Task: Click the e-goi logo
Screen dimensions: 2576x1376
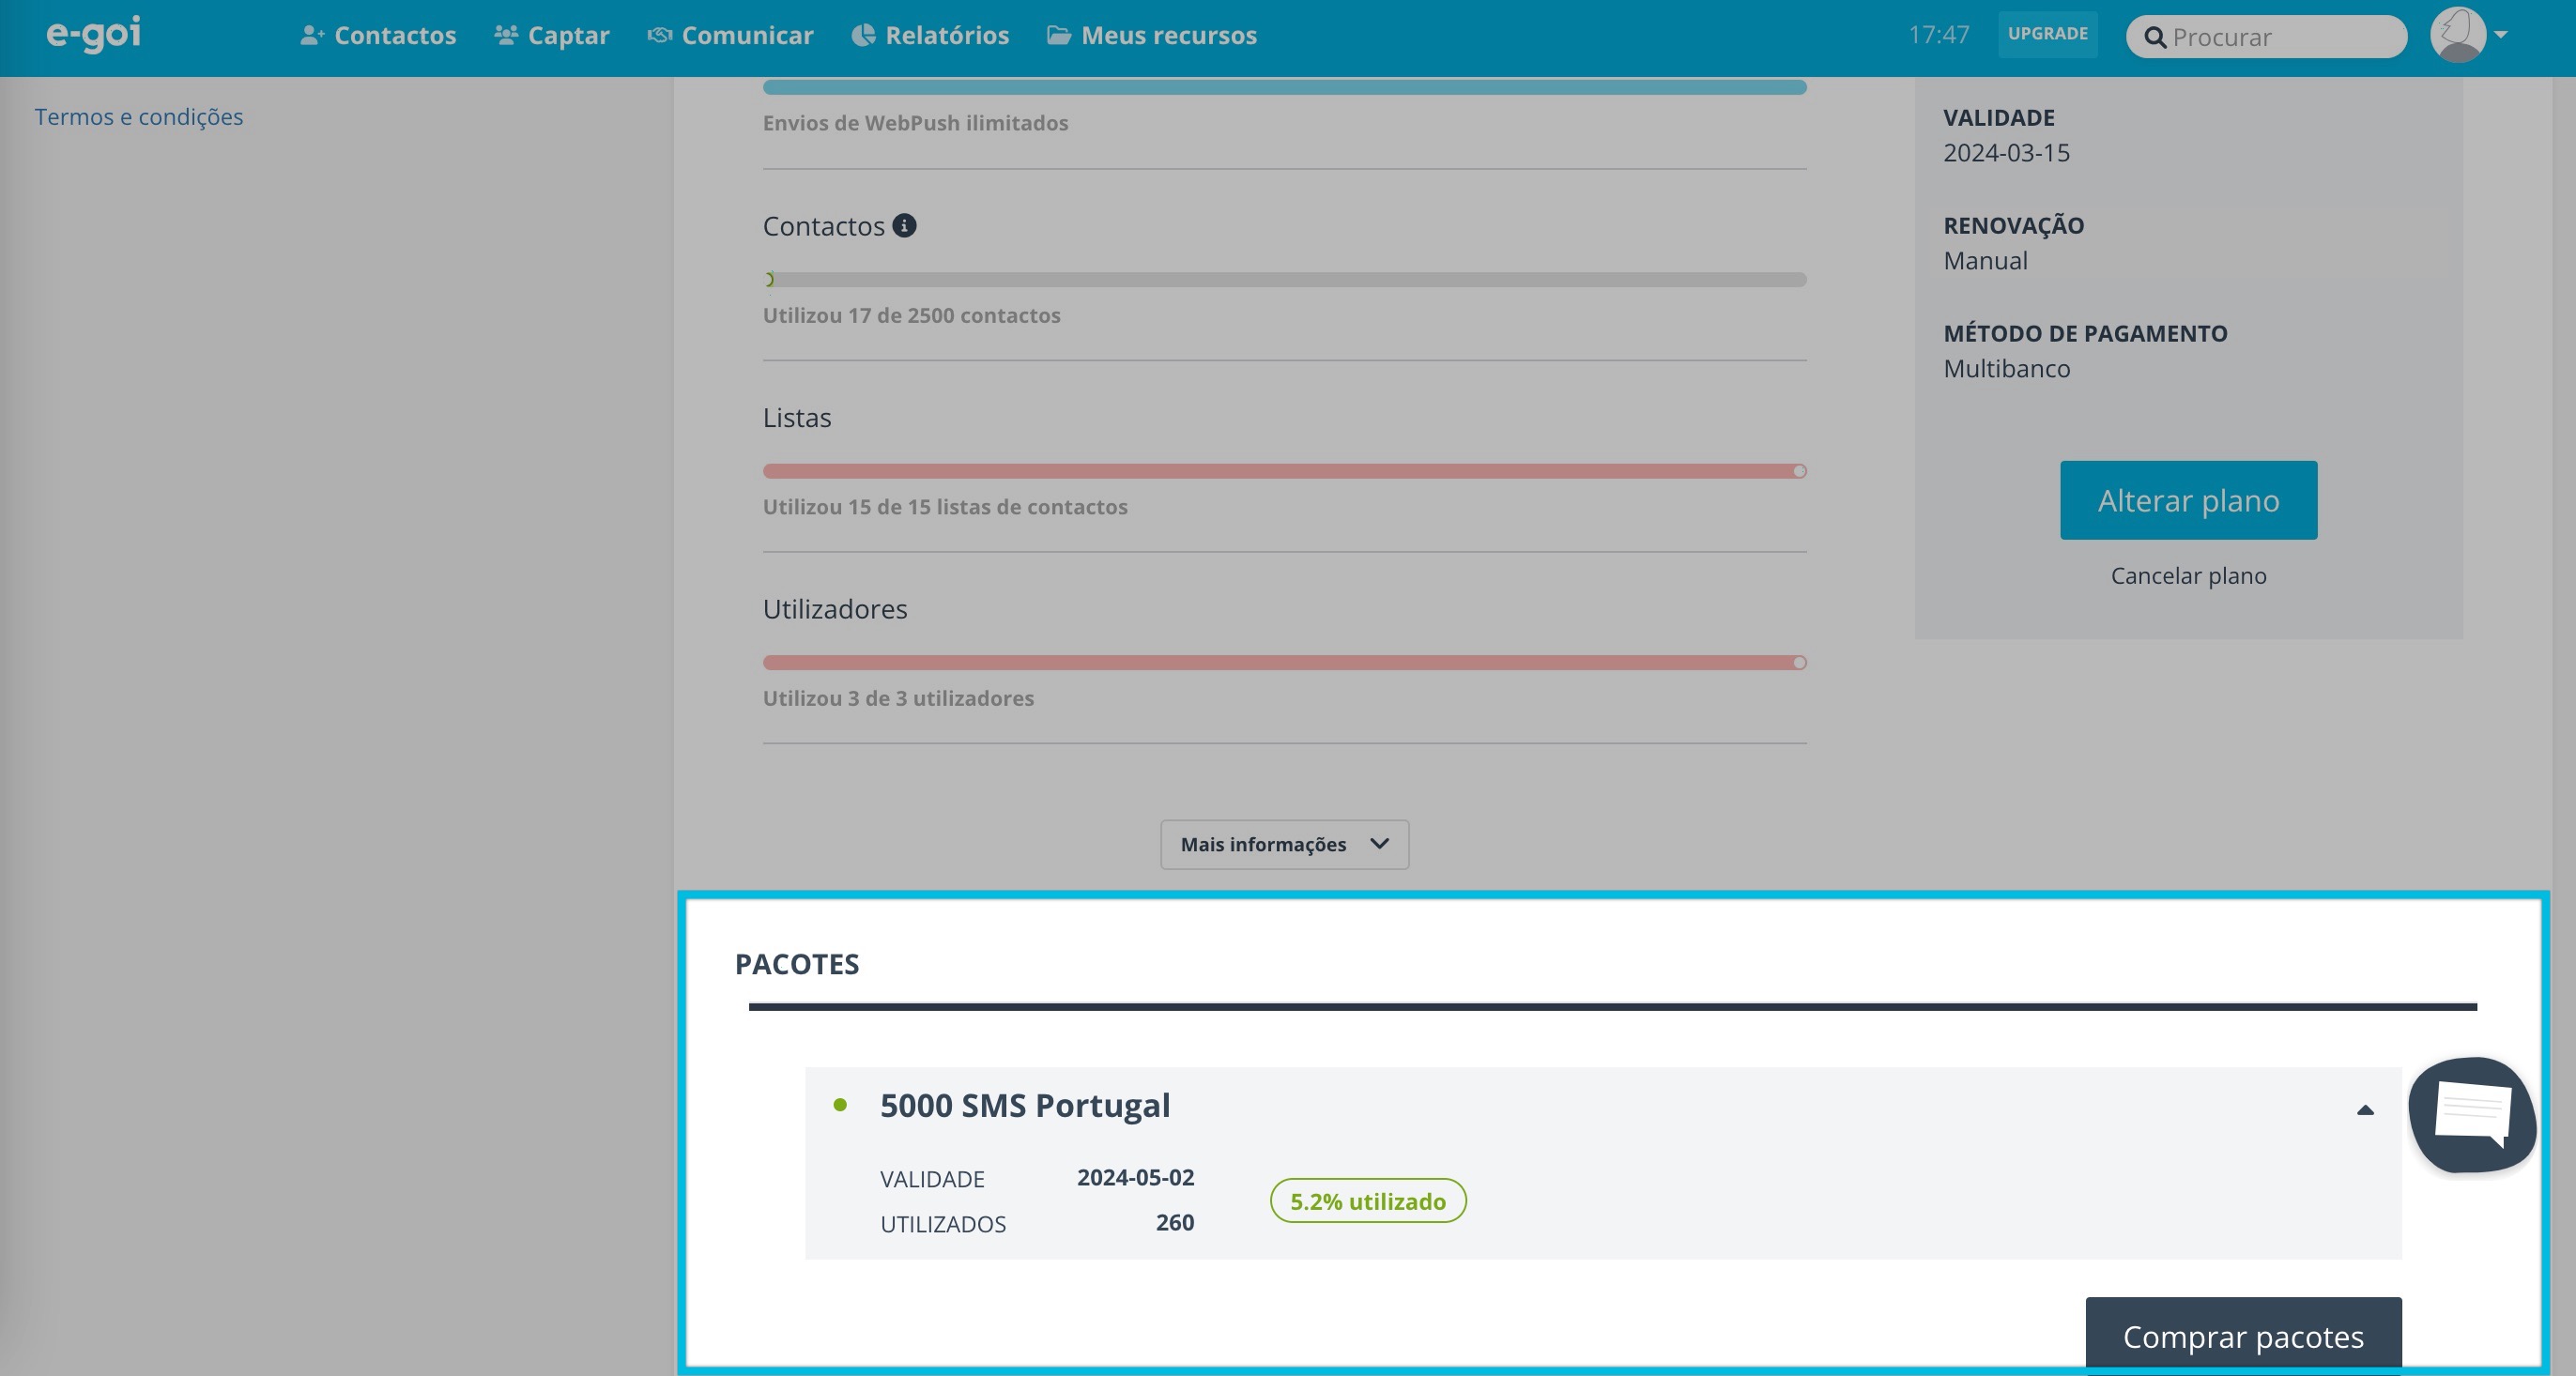Action: point(93,34)
